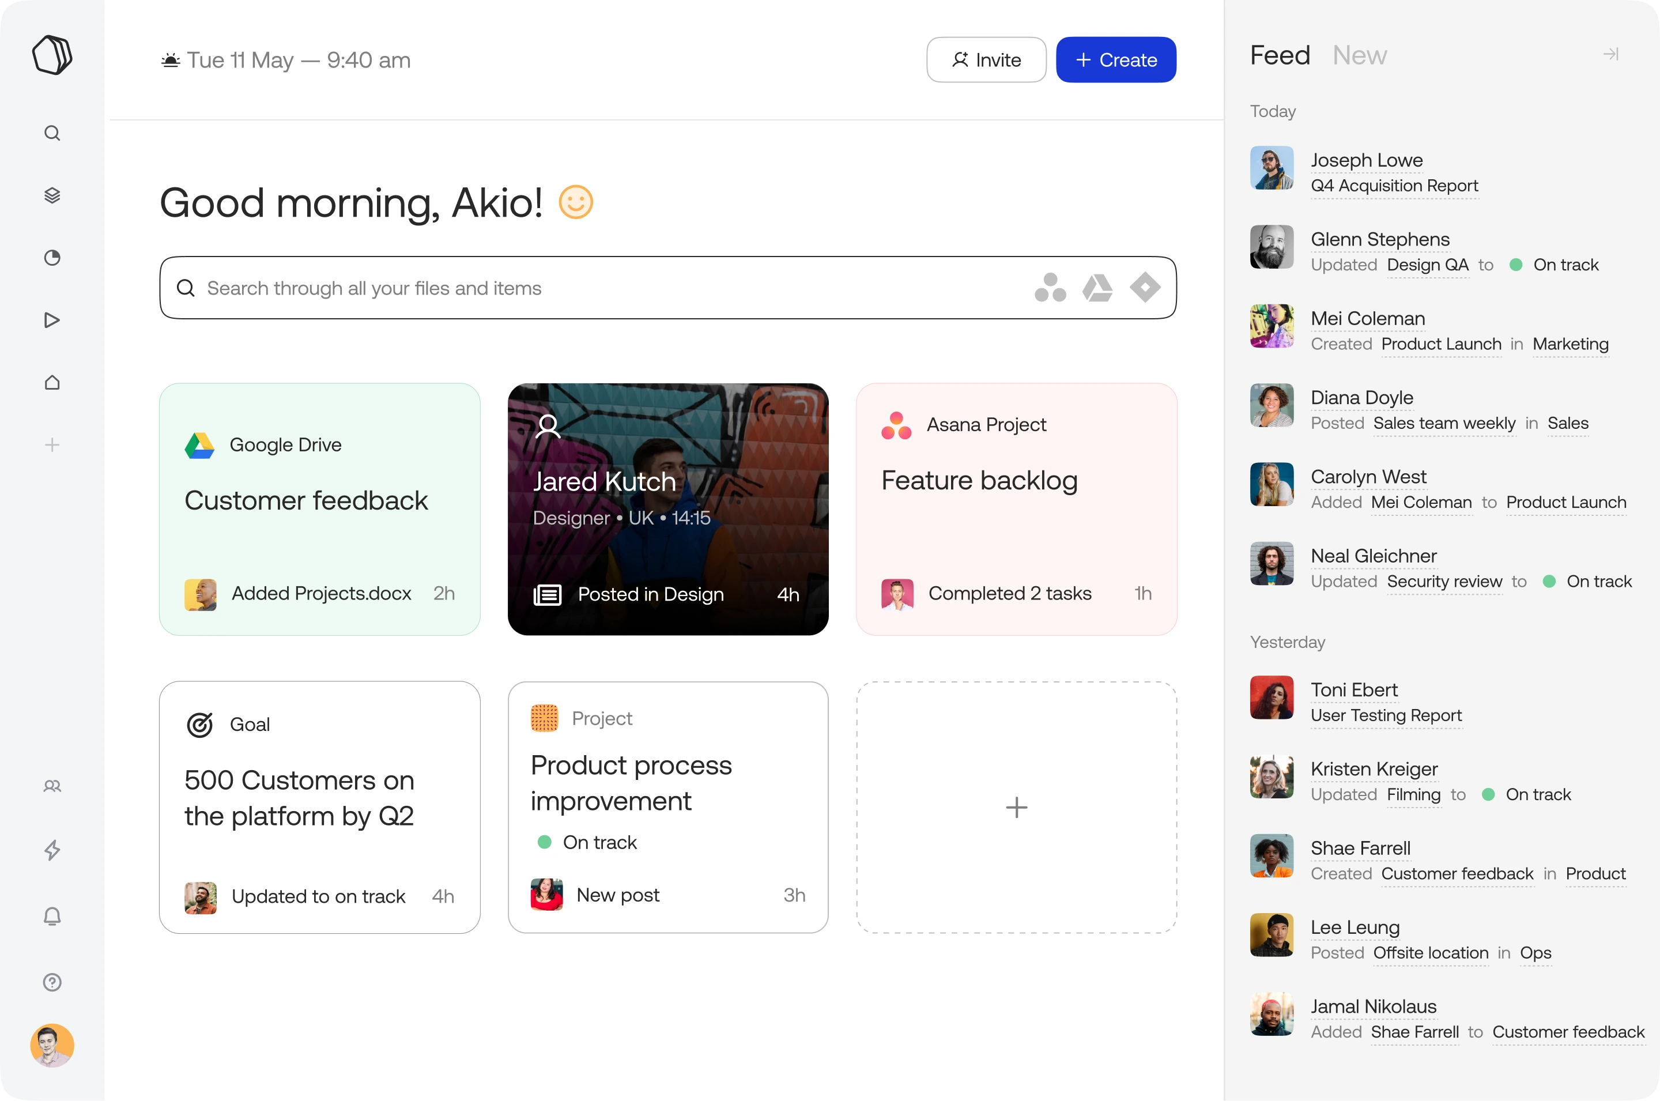This screenshot has height=1101, width=1660.
Task: Collapse the Feed panel arrow icon
Action: tap(1611, 54)
